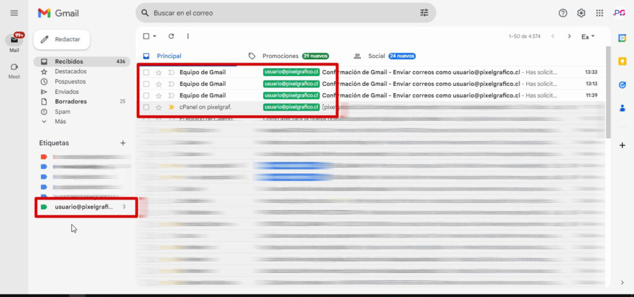634x297 pixels.
Task: Select checkbox of the 13:13 email
Action: [146, 84]
